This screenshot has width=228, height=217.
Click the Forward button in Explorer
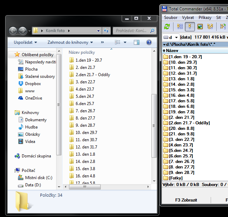22,31
